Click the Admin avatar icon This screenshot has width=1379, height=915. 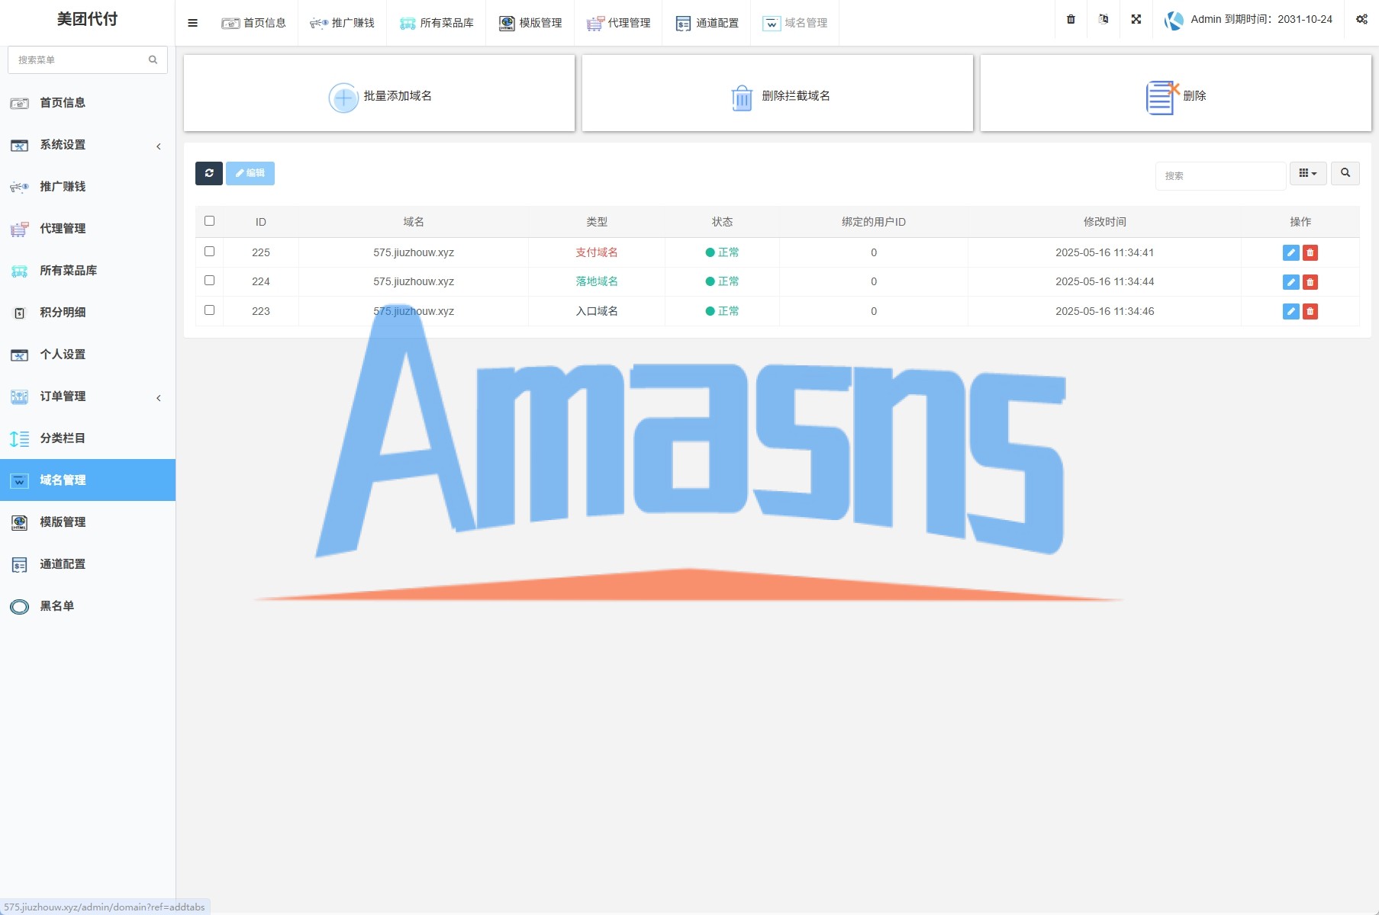tap(1174, 20)
